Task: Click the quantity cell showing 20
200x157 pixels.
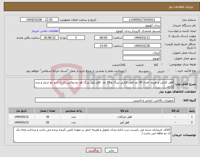Action: click(47, 122)
